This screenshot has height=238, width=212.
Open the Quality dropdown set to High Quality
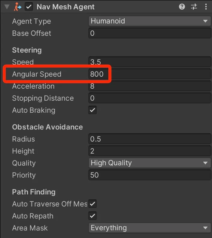pyautogui.click(x=150, y=163)
